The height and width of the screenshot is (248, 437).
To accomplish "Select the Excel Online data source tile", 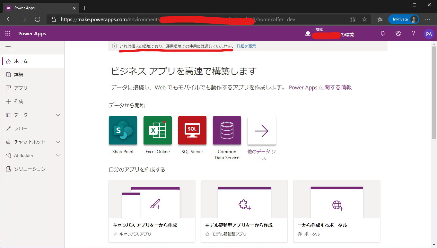I will [x=158, y=130].
